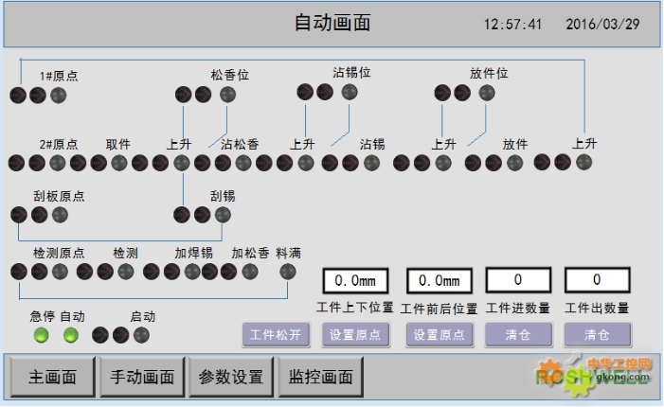Open 监控画面 monitoring screen
This screenshot has height=407, width=664.
320,377
